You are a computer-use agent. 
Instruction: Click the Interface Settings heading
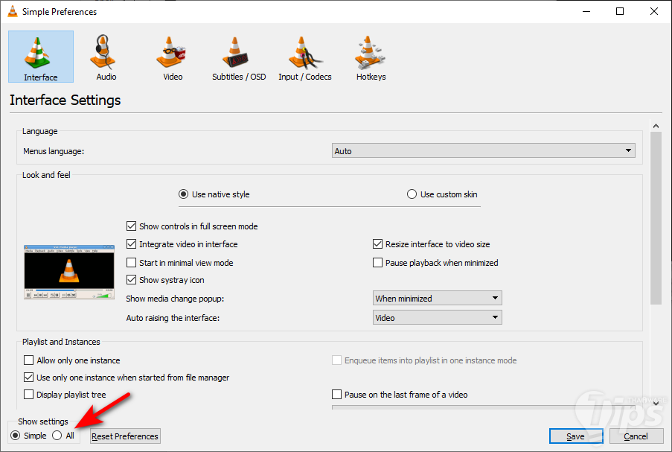[65, 100]
